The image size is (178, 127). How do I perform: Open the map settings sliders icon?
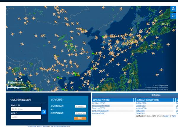coord(174,16)
